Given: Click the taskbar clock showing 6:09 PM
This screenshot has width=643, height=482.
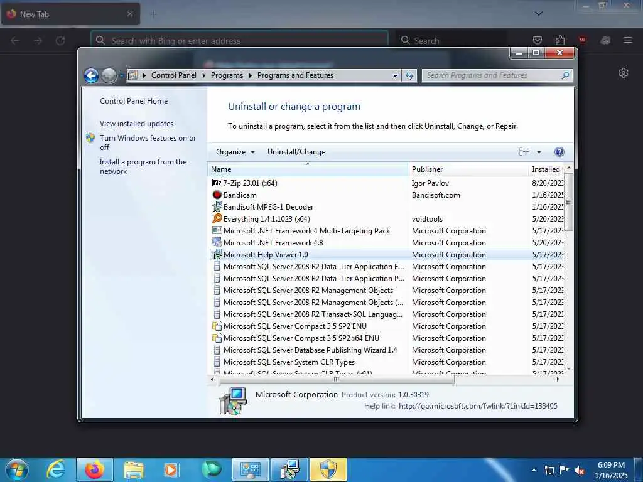Looking at the screenshot, I should (x=612, y=470).
